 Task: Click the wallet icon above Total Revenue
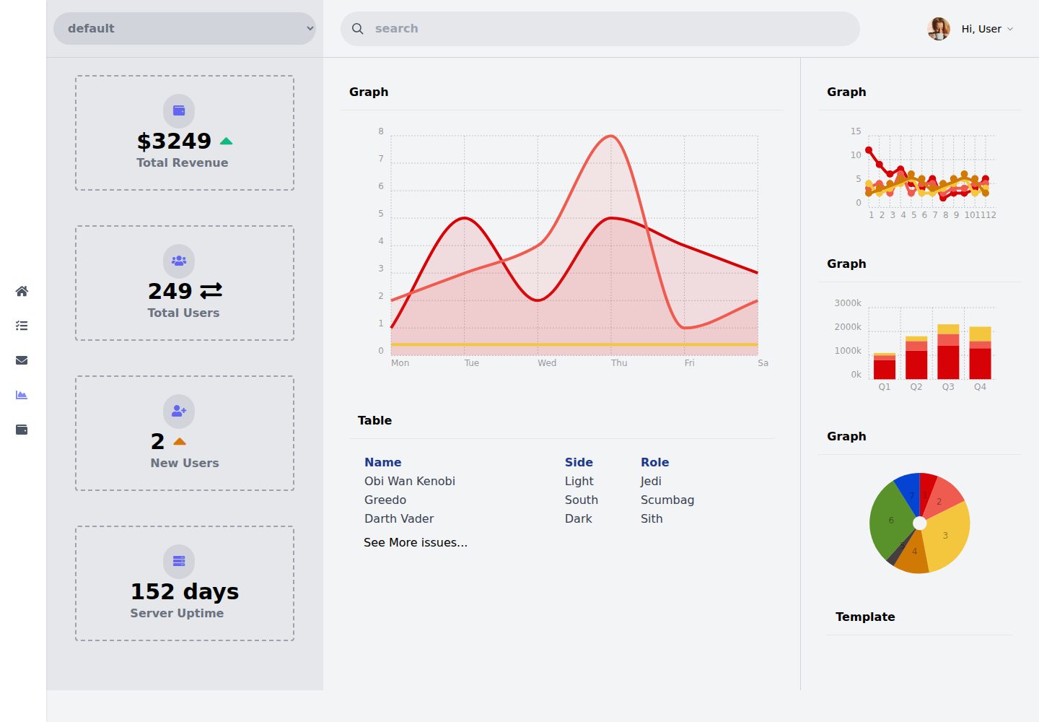point(179,110)
